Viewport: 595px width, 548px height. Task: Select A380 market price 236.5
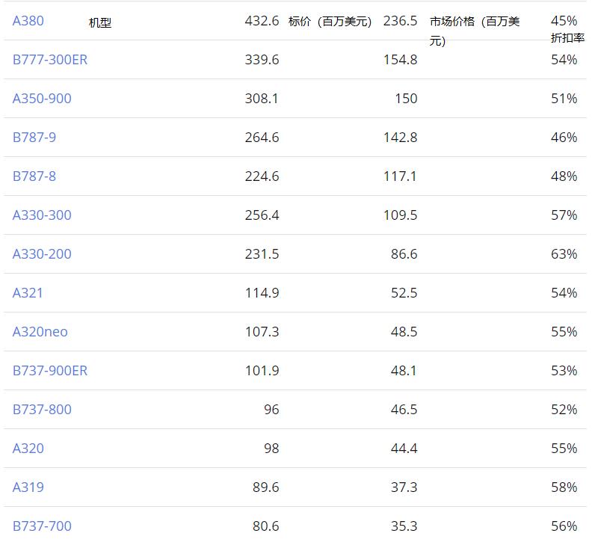point(401,21)
